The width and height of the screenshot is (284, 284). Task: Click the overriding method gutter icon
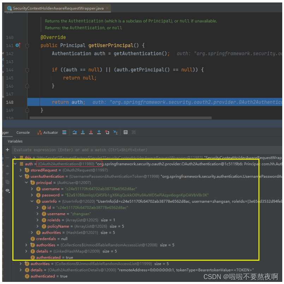[x=18, y=45]
